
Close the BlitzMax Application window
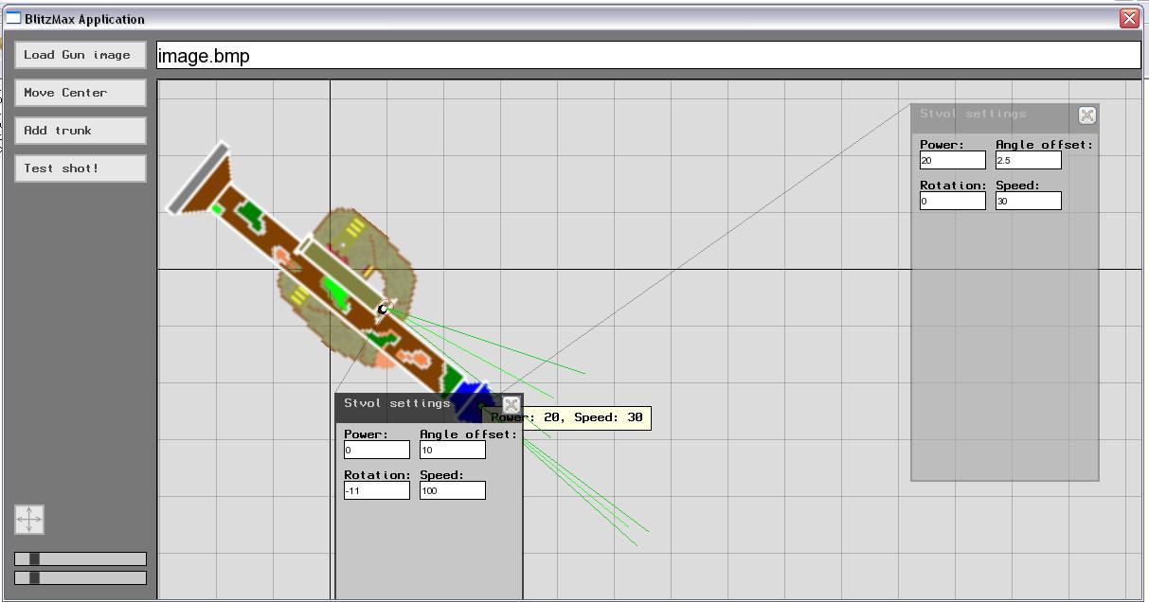(1129, 18)
